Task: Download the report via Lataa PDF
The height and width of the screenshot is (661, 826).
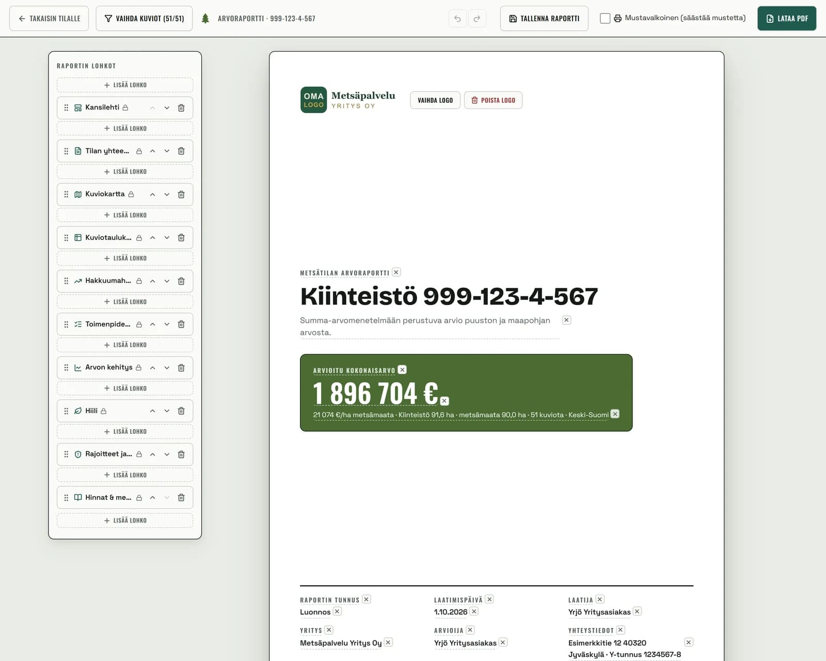Action: point(787,19)
